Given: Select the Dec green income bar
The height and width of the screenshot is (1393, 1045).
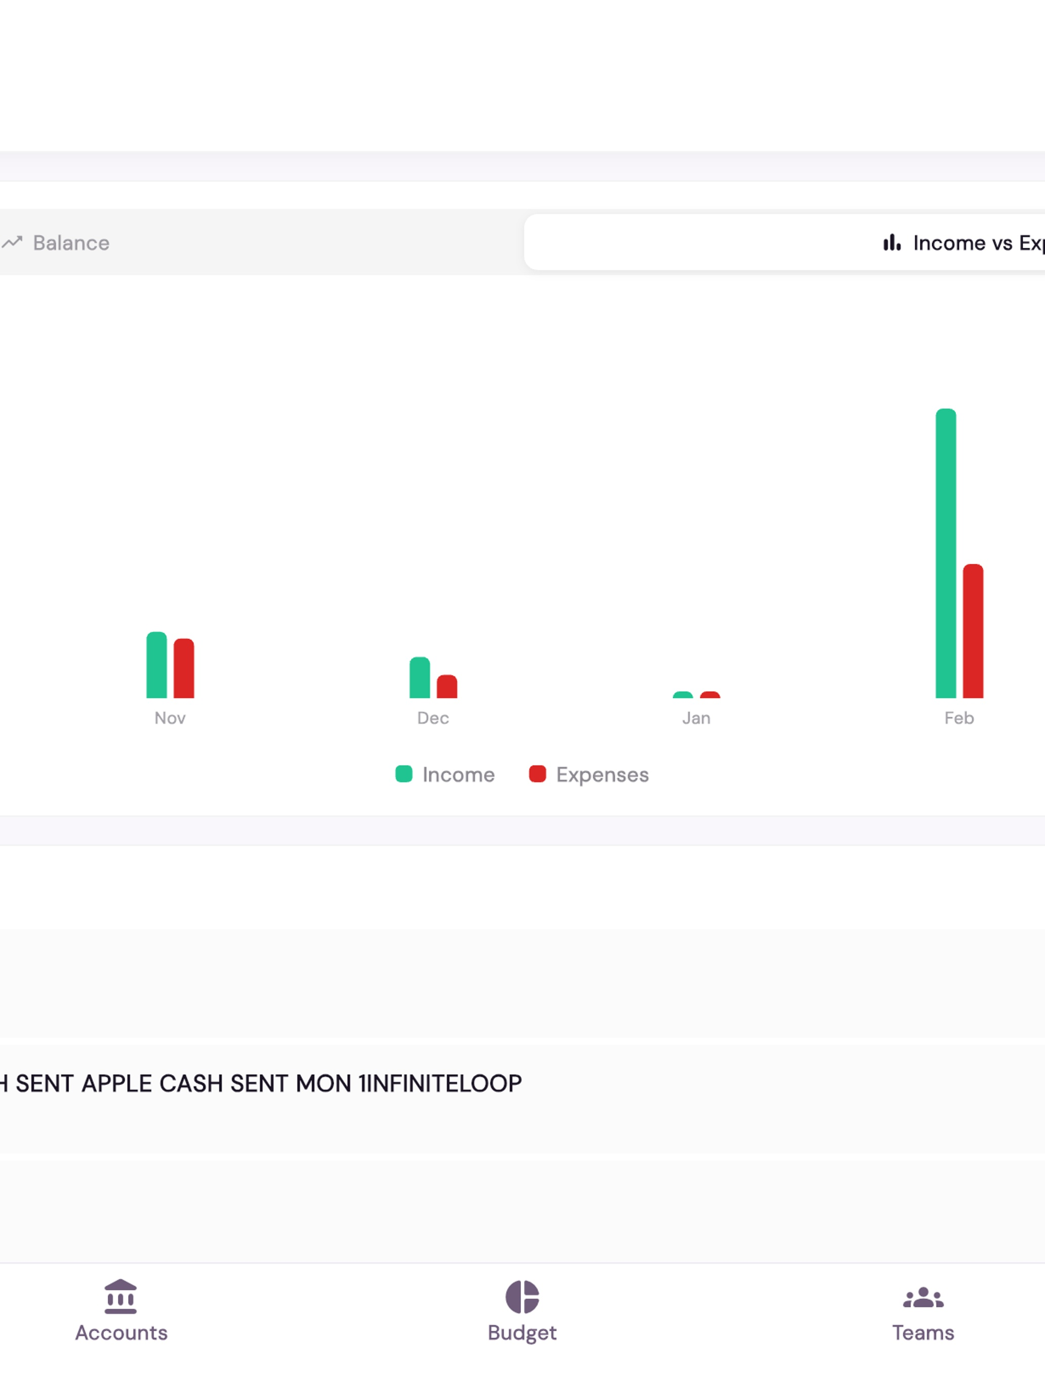Looking at the screenshot, I should (420, 677).
